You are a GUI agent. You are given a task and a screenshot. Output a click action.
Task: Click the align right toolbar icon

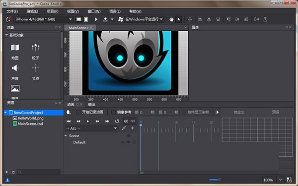(x=218, y=19)
